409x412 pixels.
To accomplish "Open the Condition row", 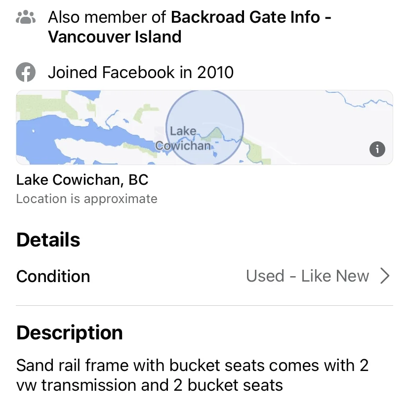I will [204, 276].
